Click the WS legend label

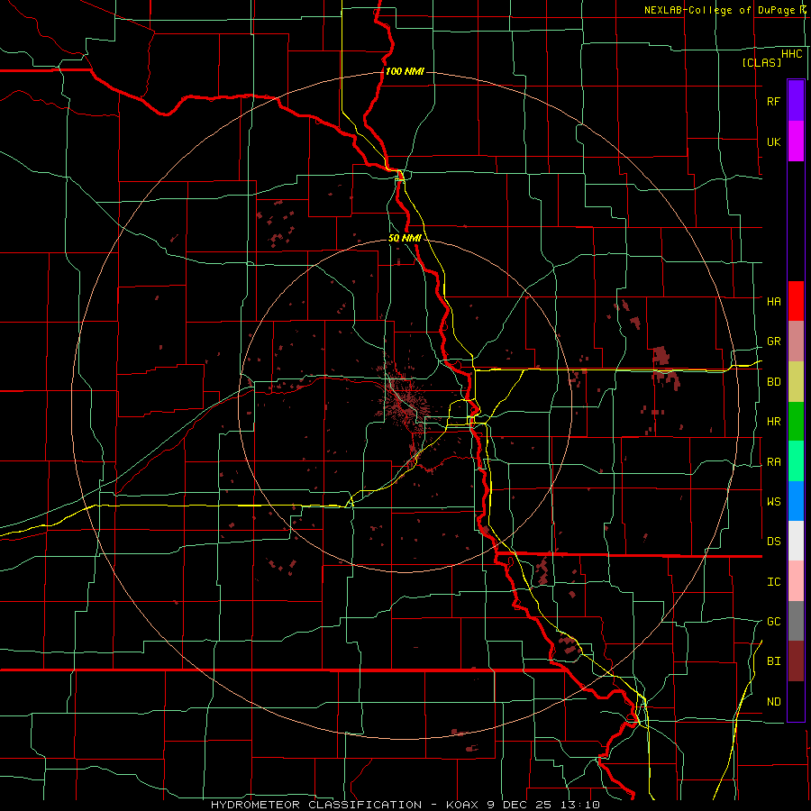coord(773,501)
